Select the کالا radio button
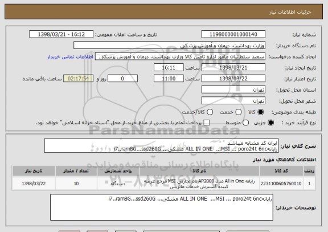This screenshot has height=232, width=328. pos(260,112)
